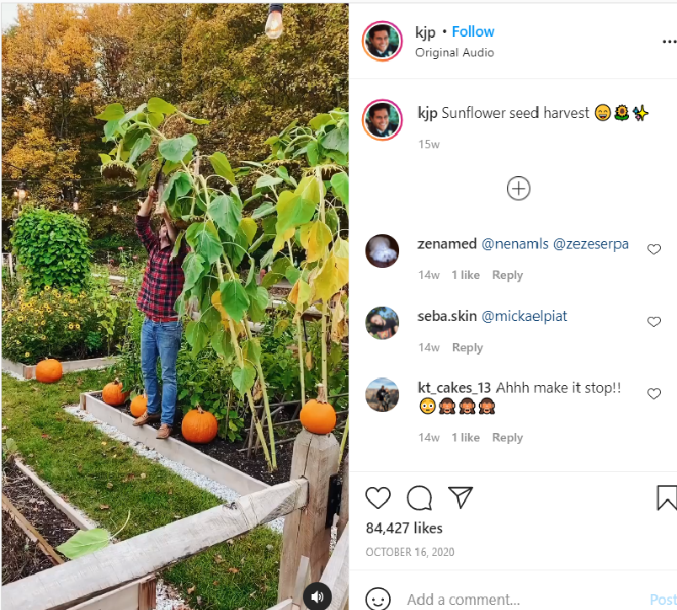
Task: Load more comments with plus circle
Action: [x=519, y=189]
